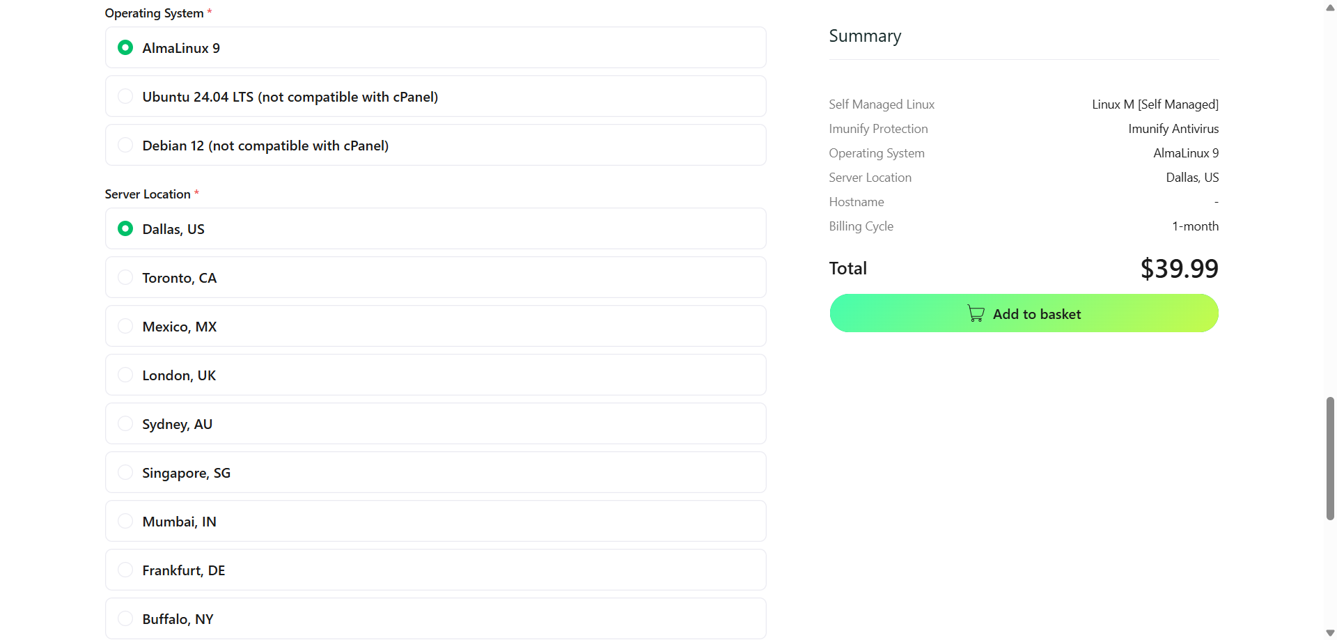Click the Operating System section label

pyautogui.click(x=155, y=13)
